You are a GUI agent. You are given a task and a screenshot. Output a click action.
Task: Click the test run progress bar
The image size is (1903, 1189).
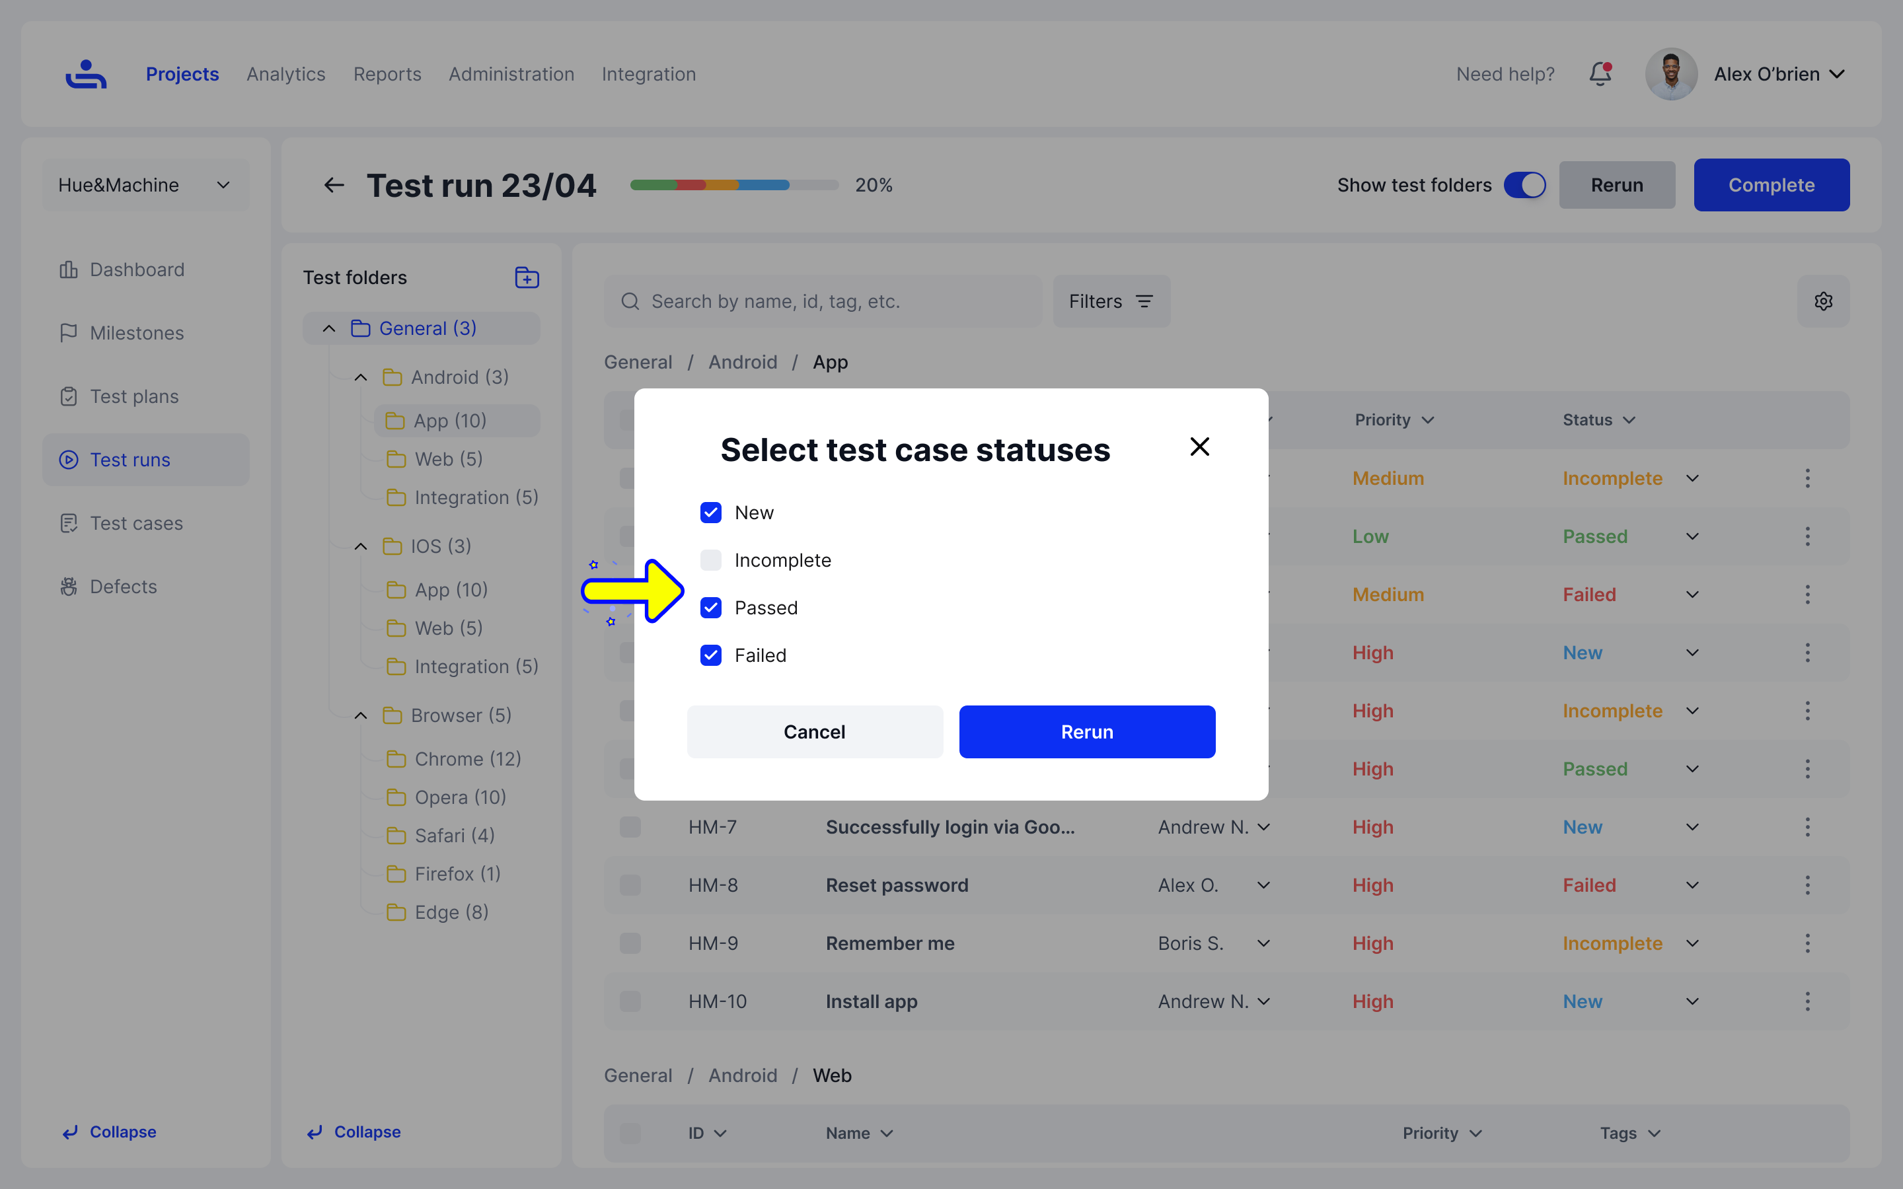(x=733, y=185)
